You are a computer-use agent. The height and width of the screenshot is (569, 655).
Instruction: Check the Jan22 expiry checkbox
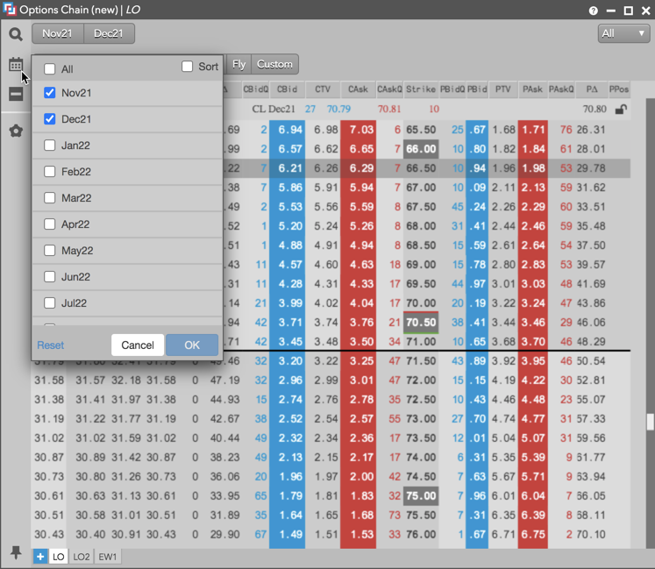[x=50, y=146]
